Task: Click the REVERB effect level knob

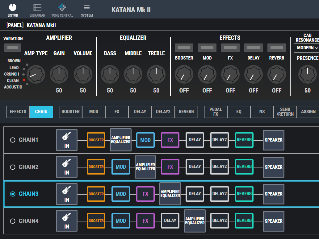Action: (x=277, y=74)
